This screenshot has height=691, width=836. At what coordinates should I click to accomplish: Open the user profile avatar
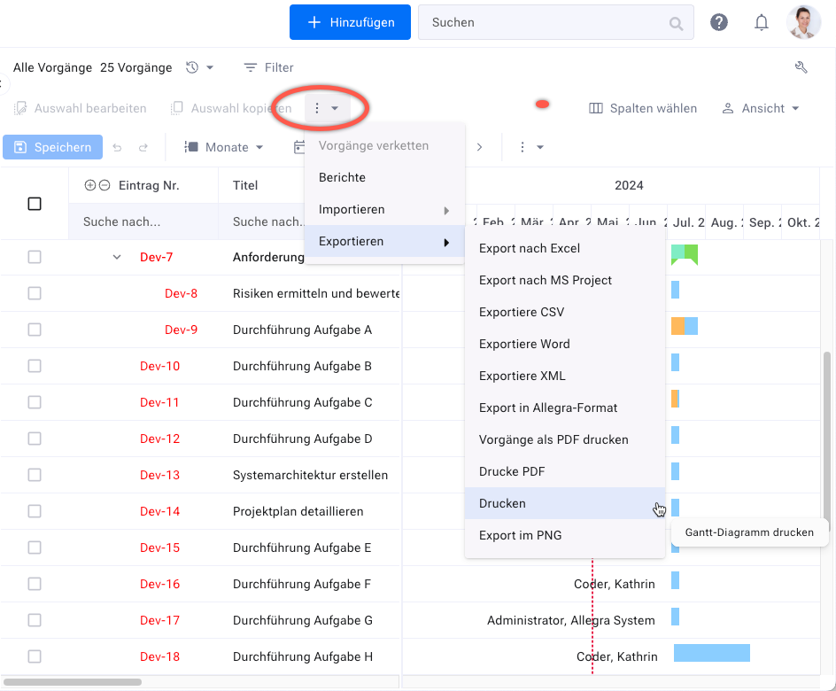[804, 23]
